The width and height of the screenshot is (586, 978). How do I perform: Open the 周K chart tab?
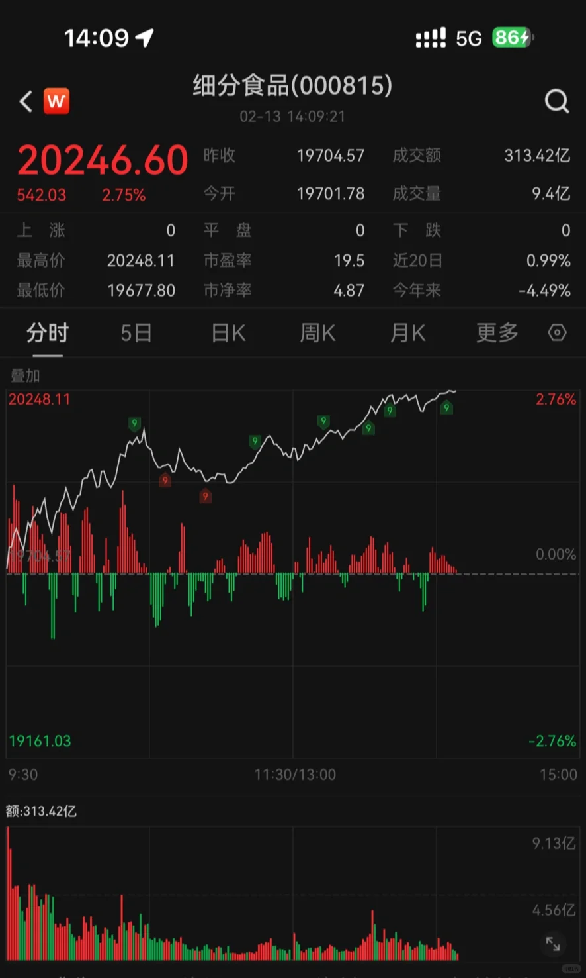click(x=318, y=332)
